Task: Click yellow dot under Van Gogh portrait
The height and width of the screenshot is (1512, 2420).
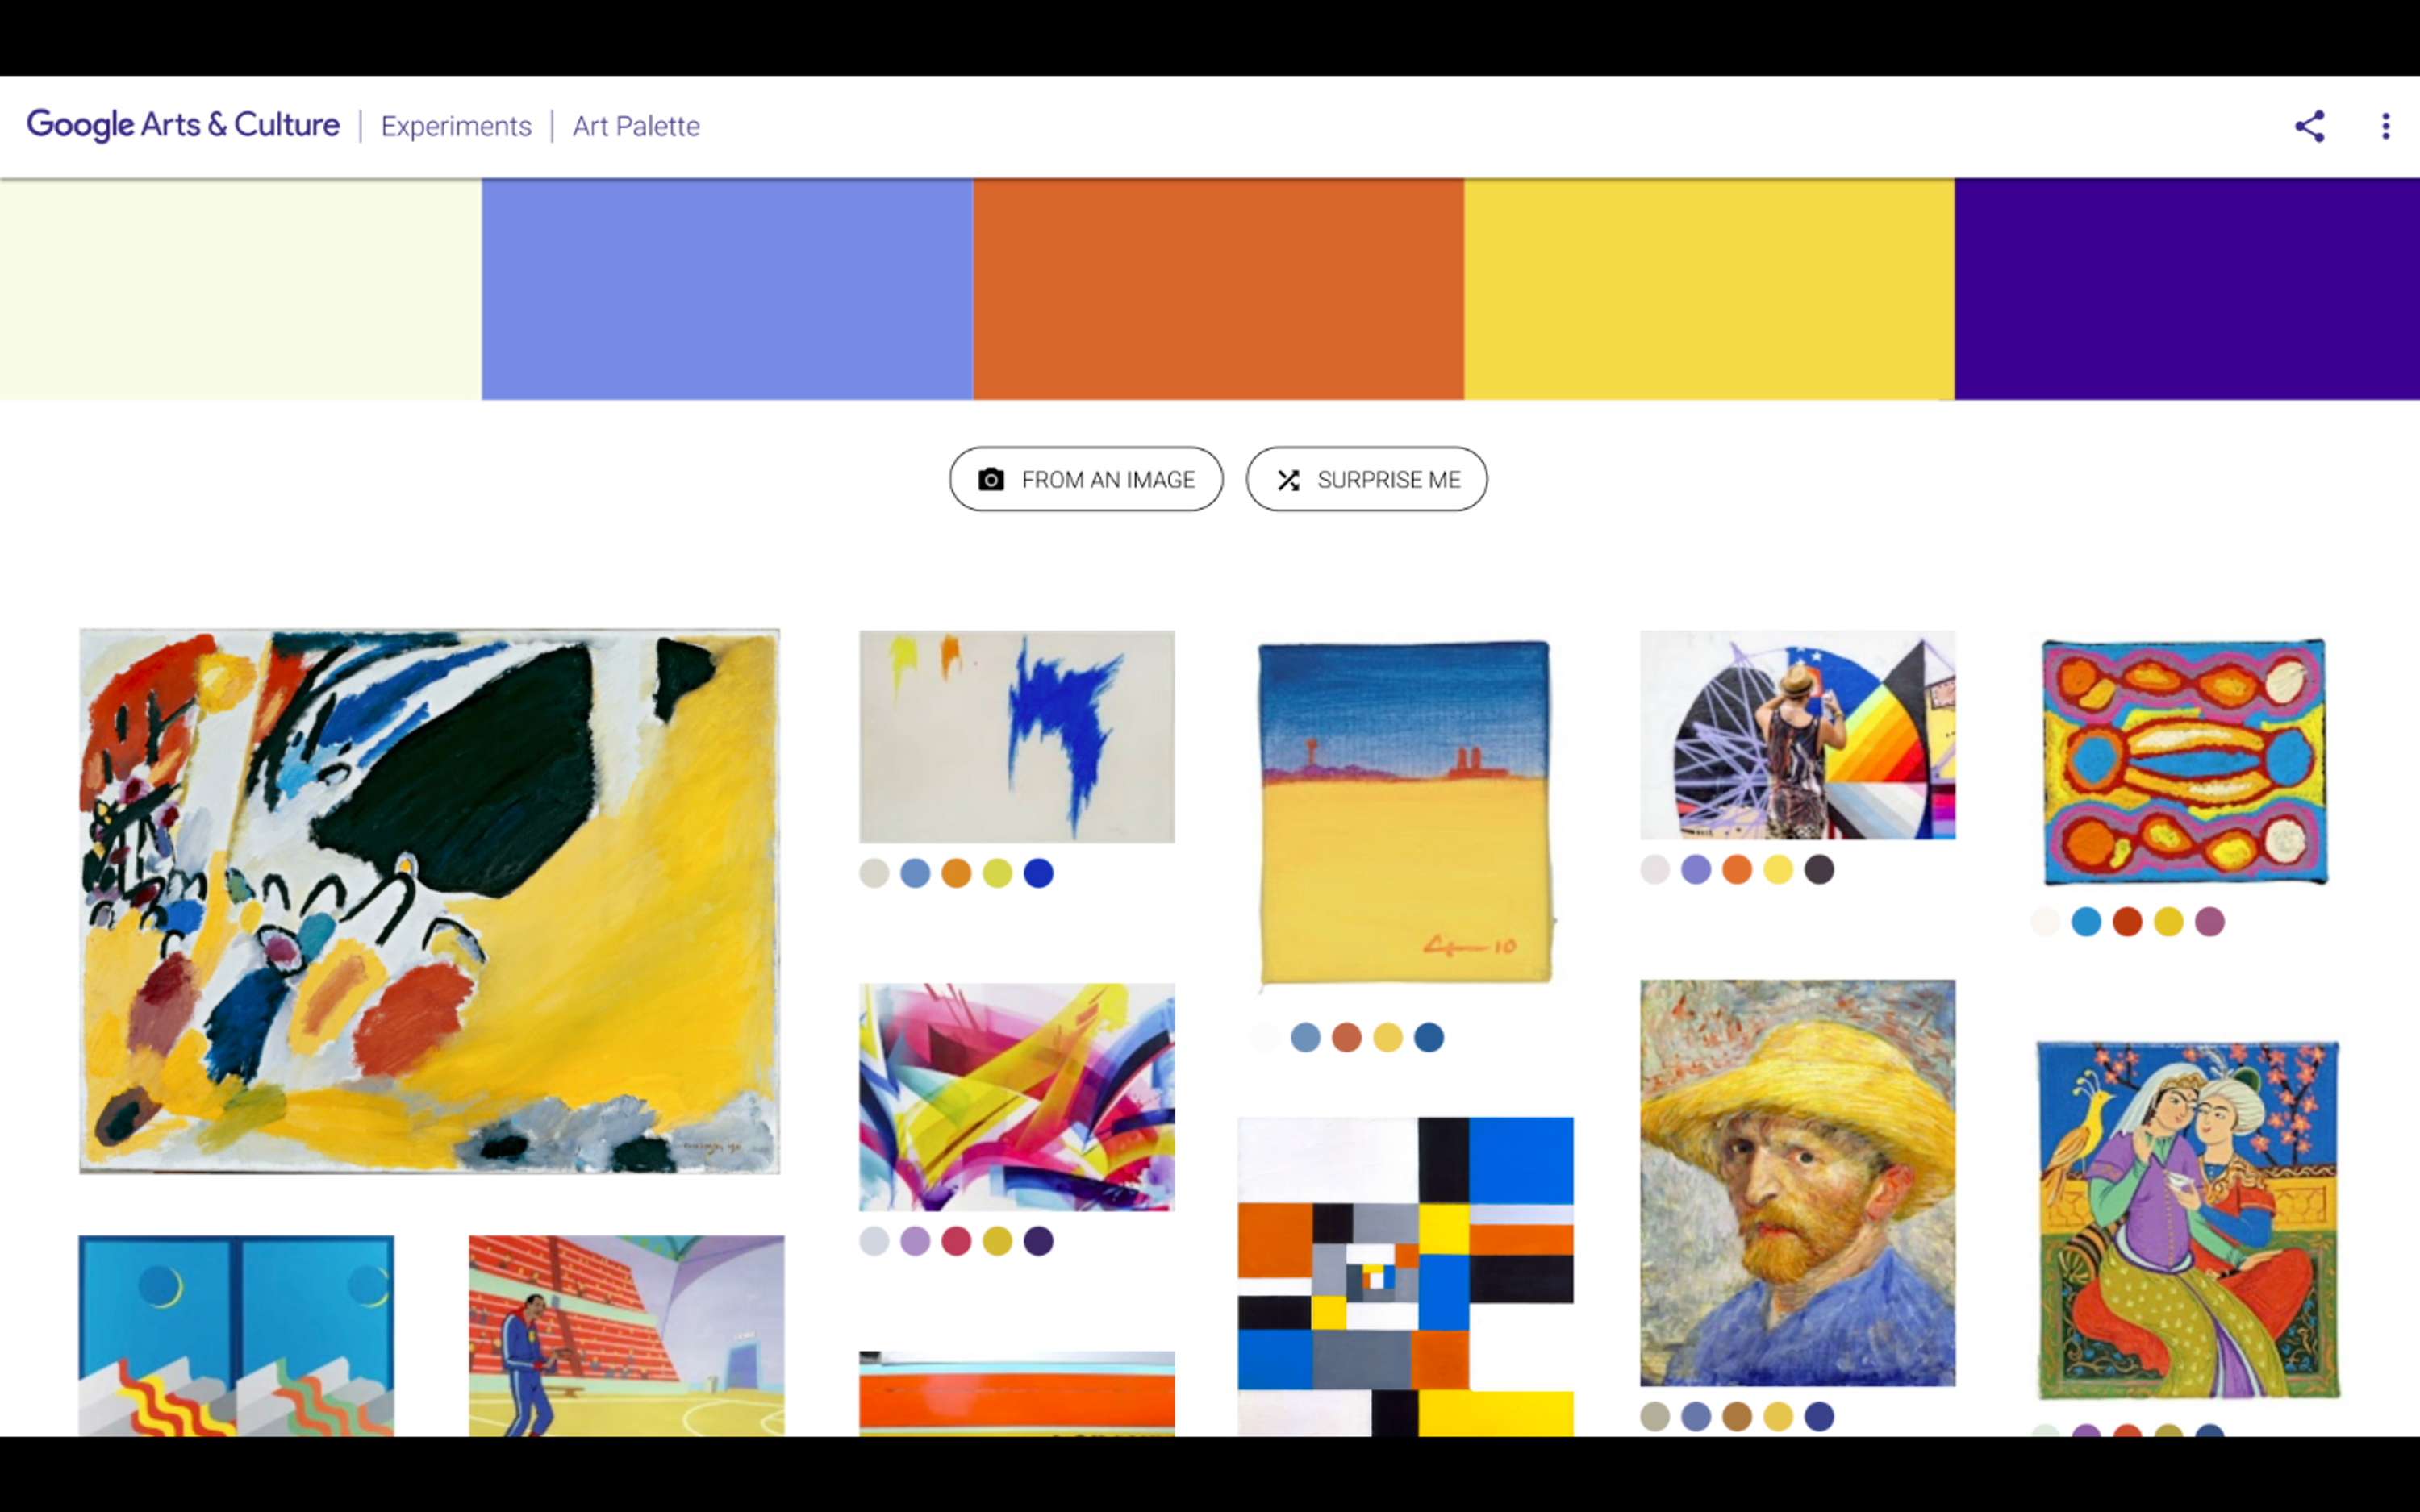Action: click(1778, 1416)
